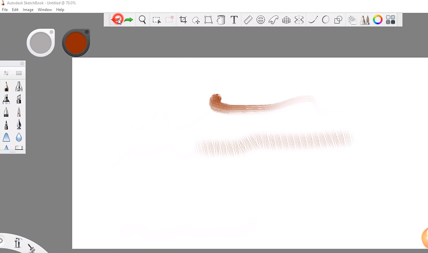Activate the rectangle Select tool
428x253 pixels.
157,20
